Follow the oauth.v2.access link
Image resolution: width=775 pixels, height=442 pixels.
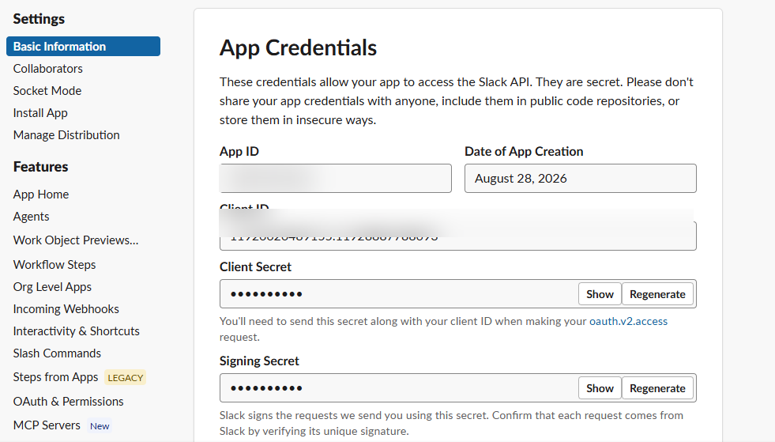628,321
